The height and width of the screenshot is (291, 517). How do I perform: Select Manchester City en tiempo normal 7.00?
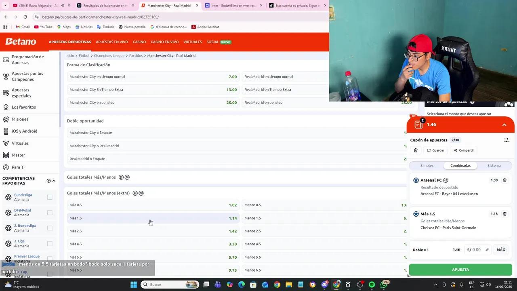pyautogui.click(x=153, y=77)
